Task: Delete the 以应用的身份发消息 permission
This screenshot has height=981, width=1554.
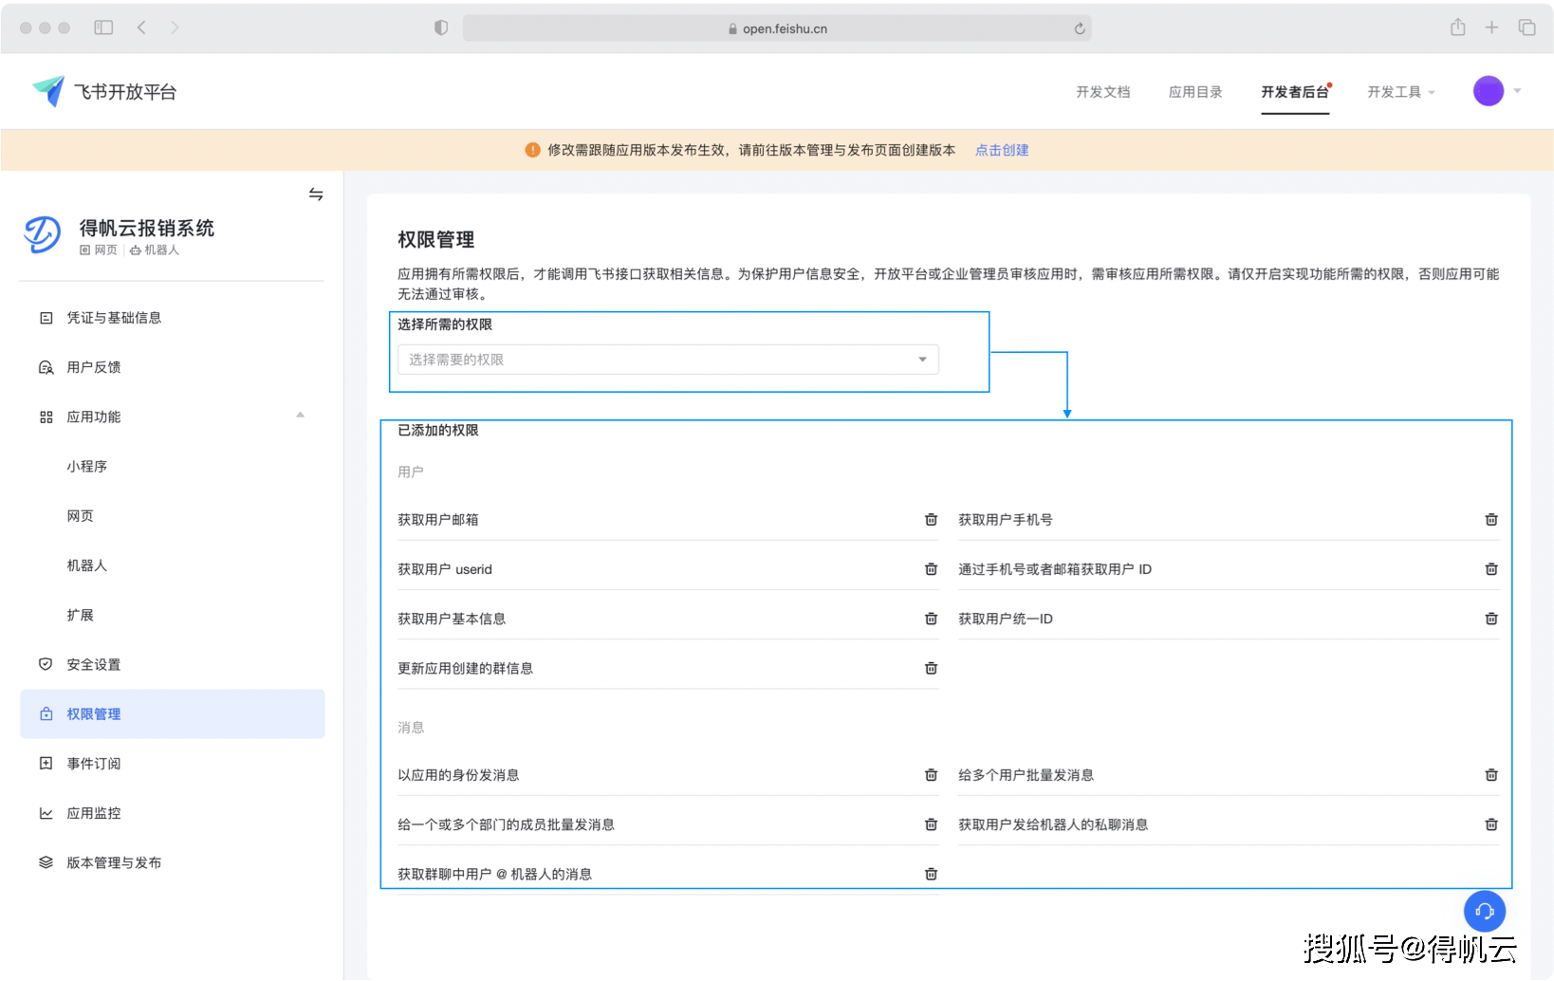Action: [931, 775]
